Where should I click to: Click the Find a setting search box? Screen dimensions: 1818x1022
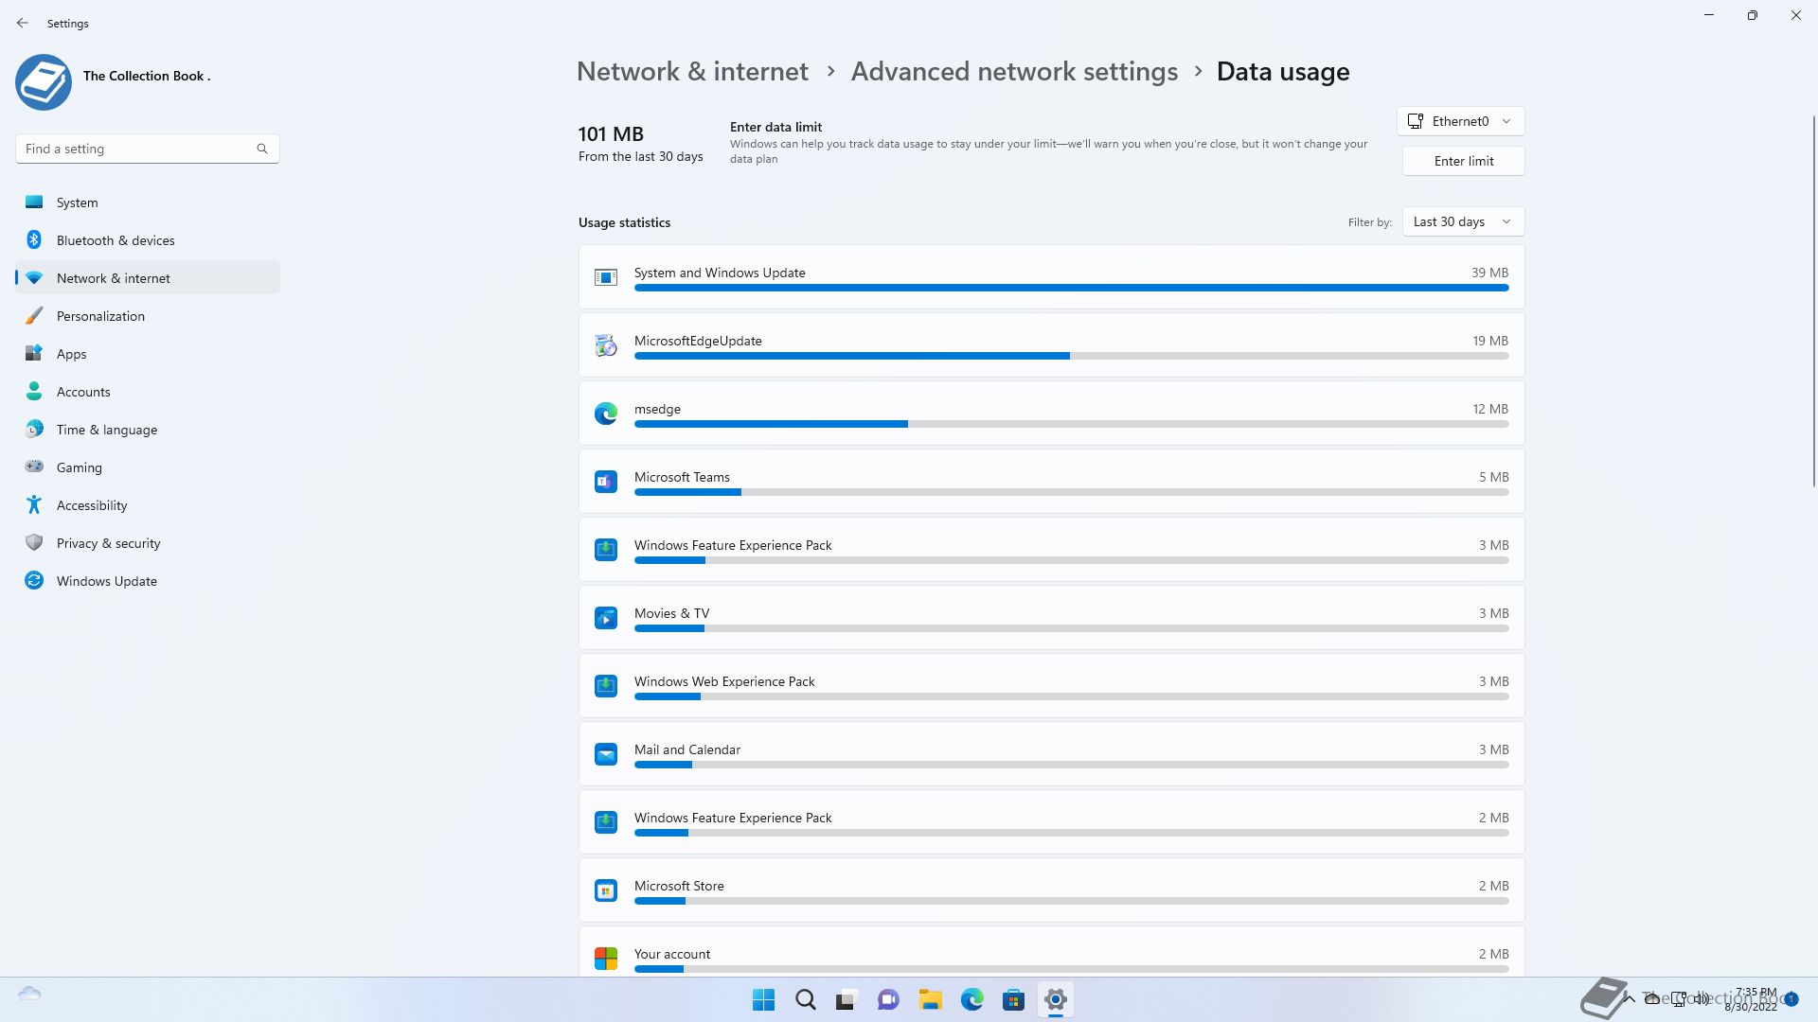tap(148, 149)
